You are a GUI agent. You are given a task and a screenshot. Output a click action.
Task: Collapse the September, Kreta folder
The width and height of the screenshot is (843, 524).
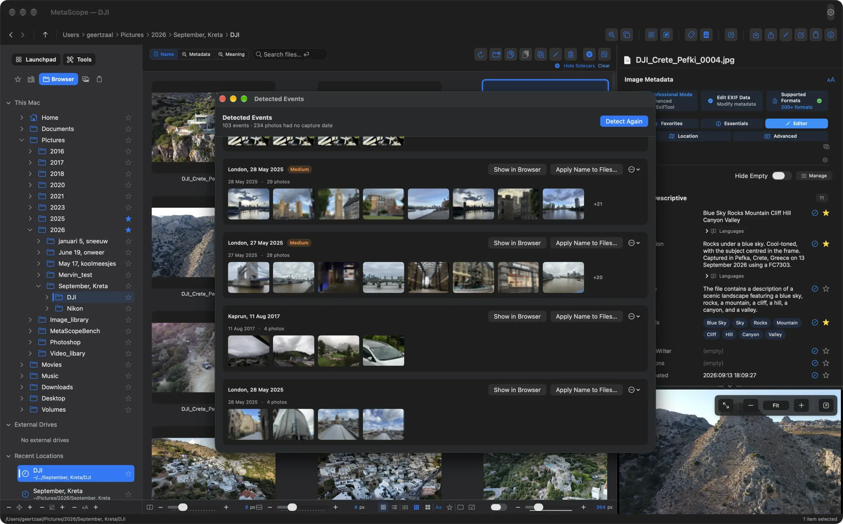point(38,286)
